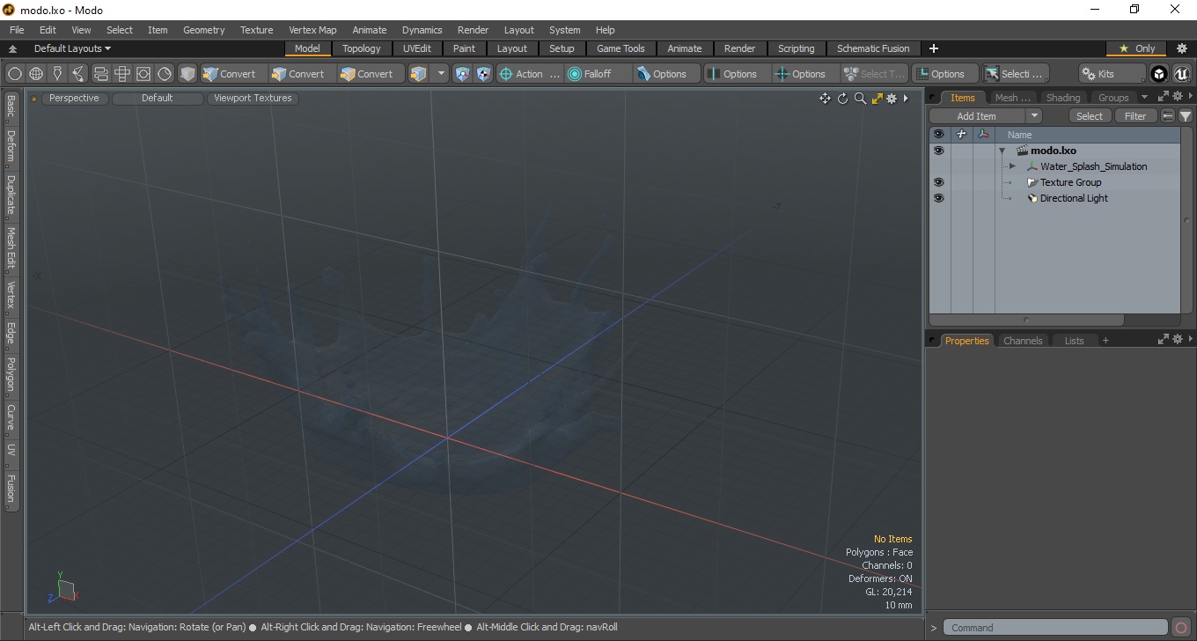Open layout settings gear at top right
Viewport: 1197px width, 641px height.
pyautogui.click(x=1182, y=48)
